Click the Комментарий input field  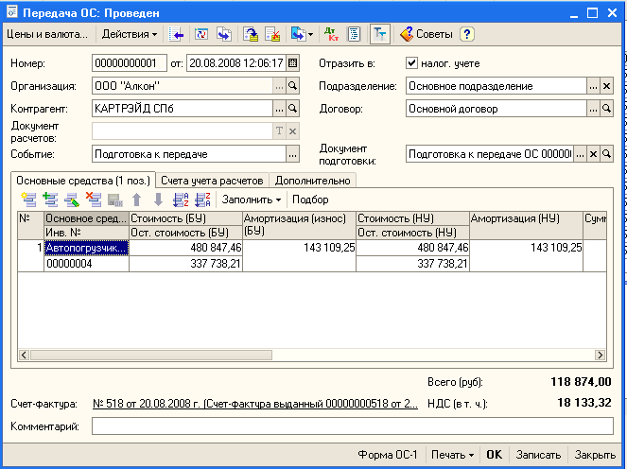[352, 426]
